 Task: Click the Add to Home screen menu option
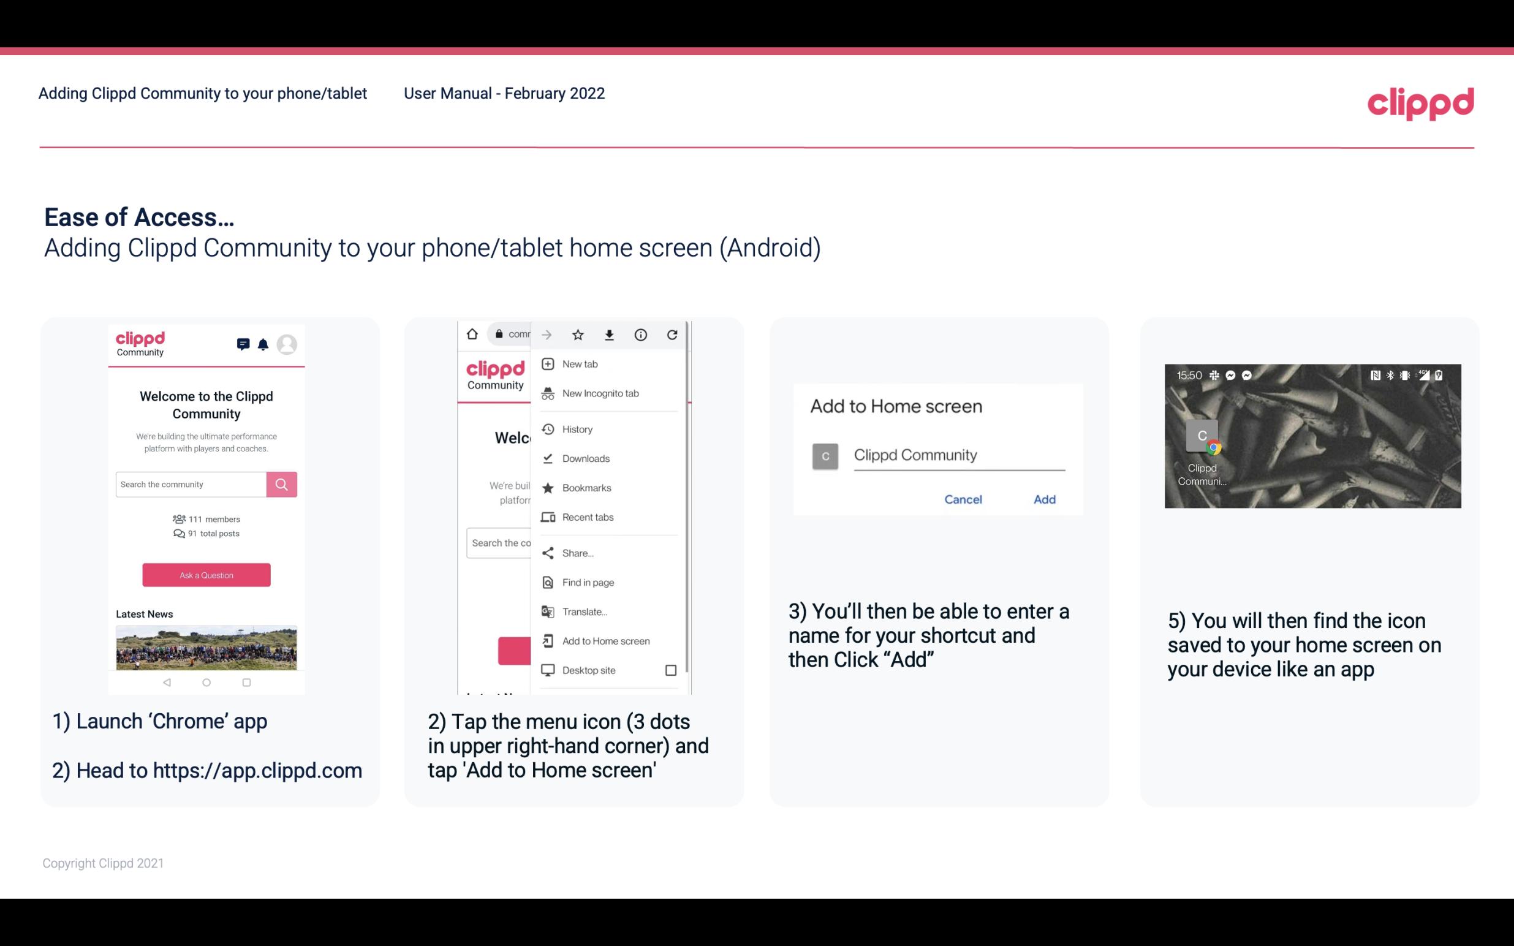pos(605,641)
